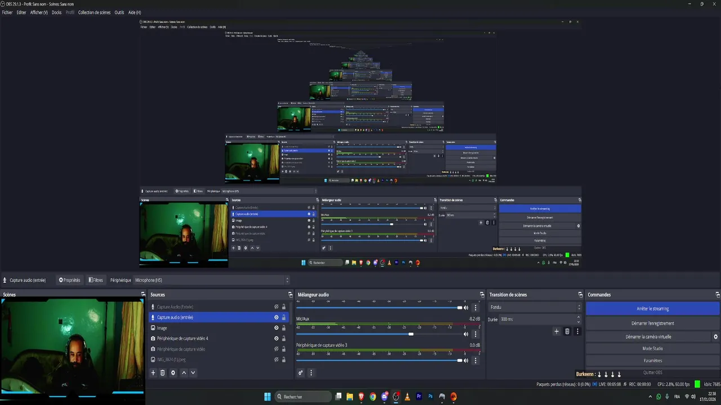Screen dimensions: 721x405
Task: Click Démarrer la caméra virtuelle button
Action: pos(648,337)
